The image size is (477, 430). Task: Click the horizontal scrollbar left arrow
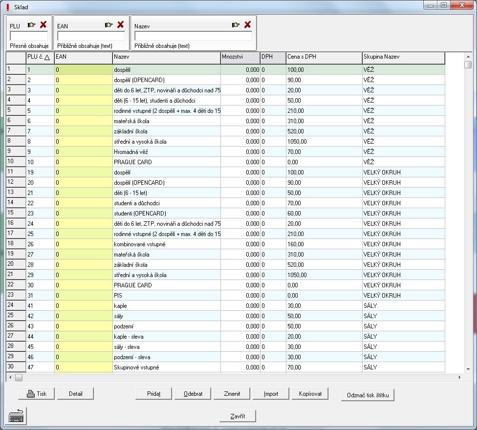[10, 377]
